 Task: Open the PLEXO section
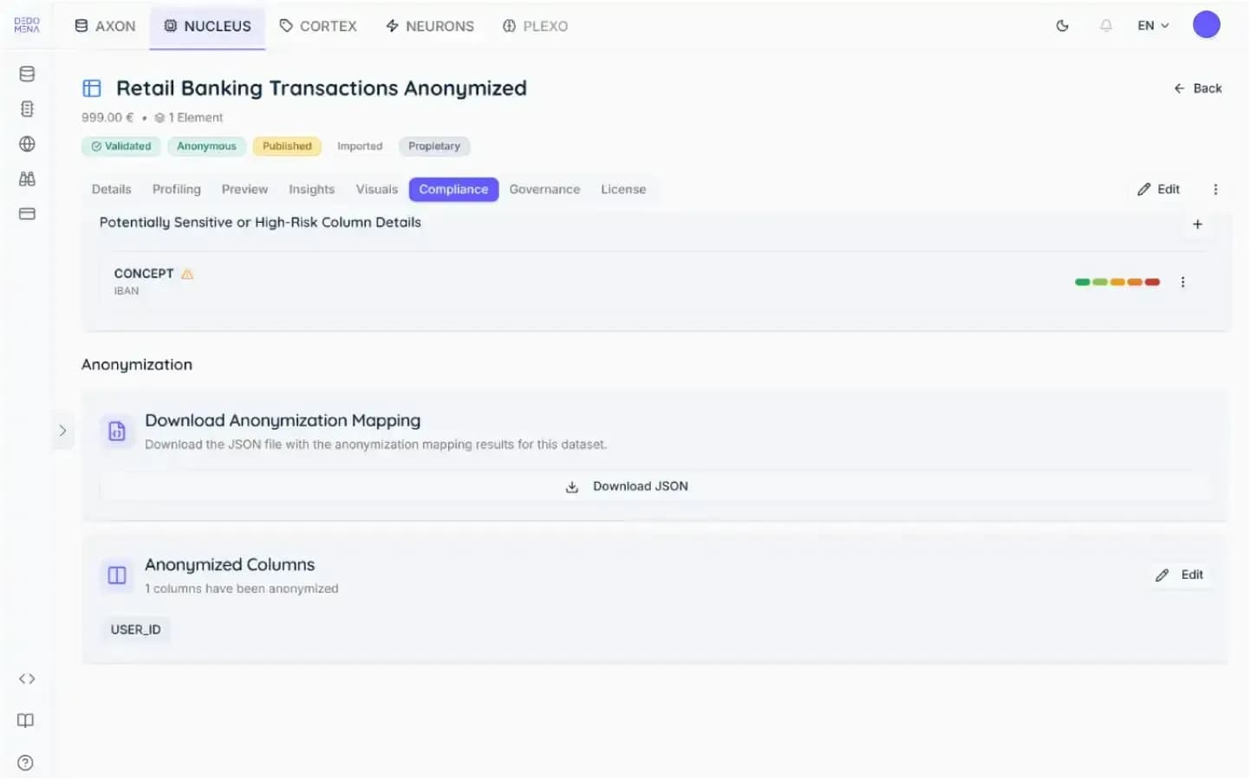pos(536,26)
